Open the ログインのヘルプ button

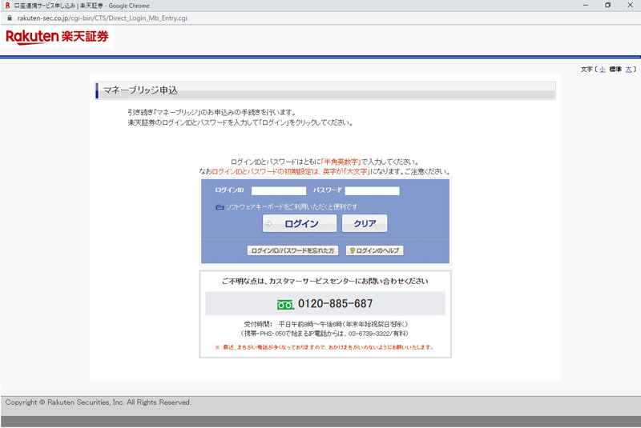(x=374, y=250)
